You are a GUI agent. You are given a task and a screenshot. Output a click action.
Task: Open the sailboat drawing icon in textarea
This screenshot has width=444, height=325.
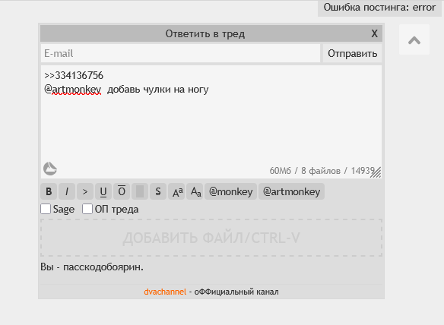50,169
